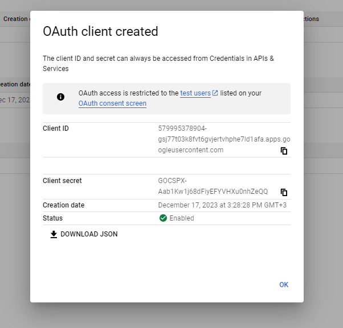Open the test users link
The height and width of the screenshot is (328, 343).
[x=195, y=93]
